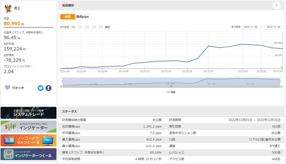The width and height of the screenshot is (286, 164).
Task: Click the 7.0 pips average value
Action: 156,133
